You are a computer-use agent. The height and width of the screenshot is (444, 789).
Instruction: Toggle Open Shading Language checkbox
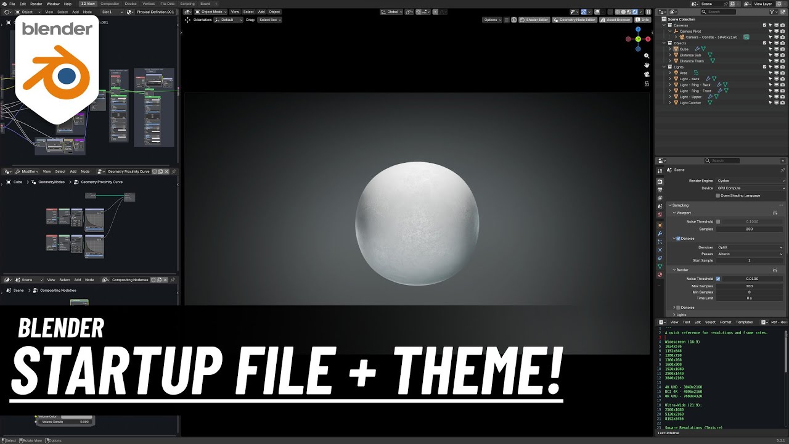coord(718,195)
